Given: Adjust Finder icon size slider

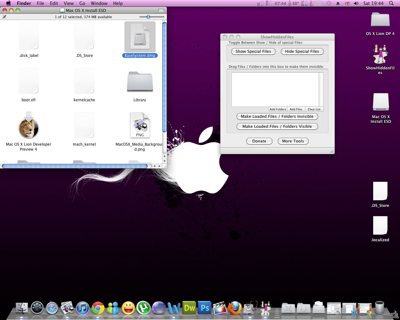Looking at the screenshot, I should tap(148, 17).
